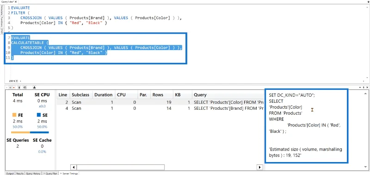Open the Metadata side panel tab
The height and width of the screenshot is (175, 370).
[2, 10]
